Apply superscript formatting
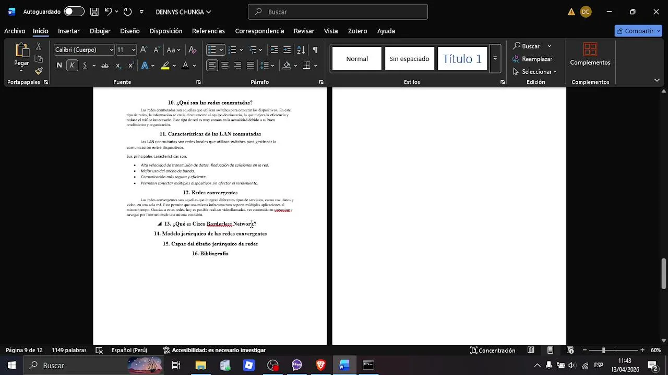This screenshot has height=375, width=668. tap(131, 65)
